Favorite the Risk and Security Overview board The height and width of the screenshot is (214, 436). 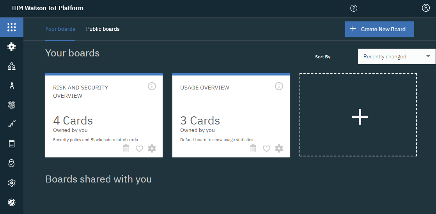[139, 149]
